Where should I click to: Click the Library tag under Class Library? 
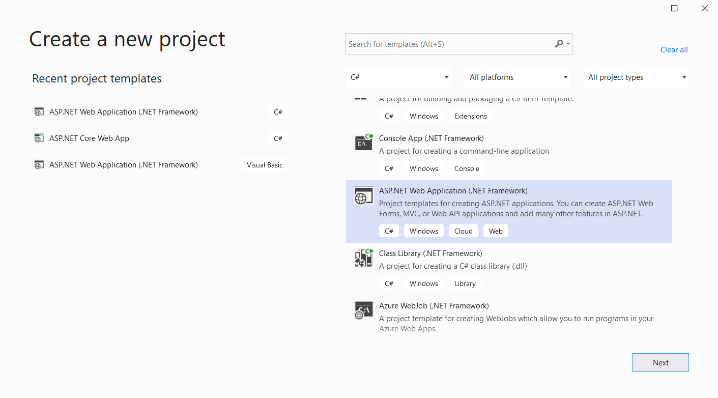465,283
